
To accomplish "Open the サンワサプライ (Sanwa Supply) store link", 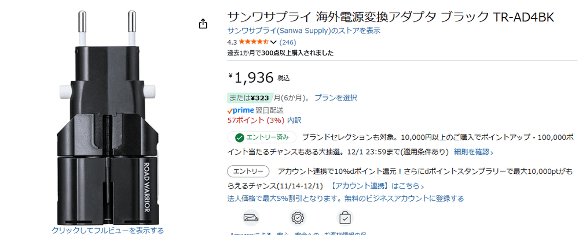I will coord(296,31).
